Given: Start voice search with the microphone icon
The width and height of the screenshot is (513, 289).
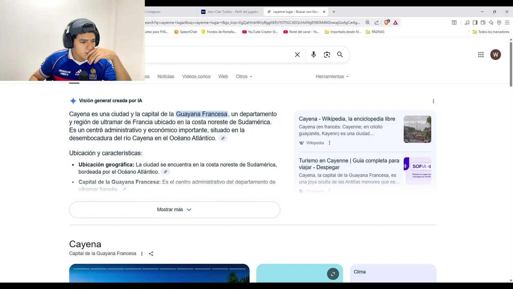Looking at the screenshot, I should pos(313,55).
